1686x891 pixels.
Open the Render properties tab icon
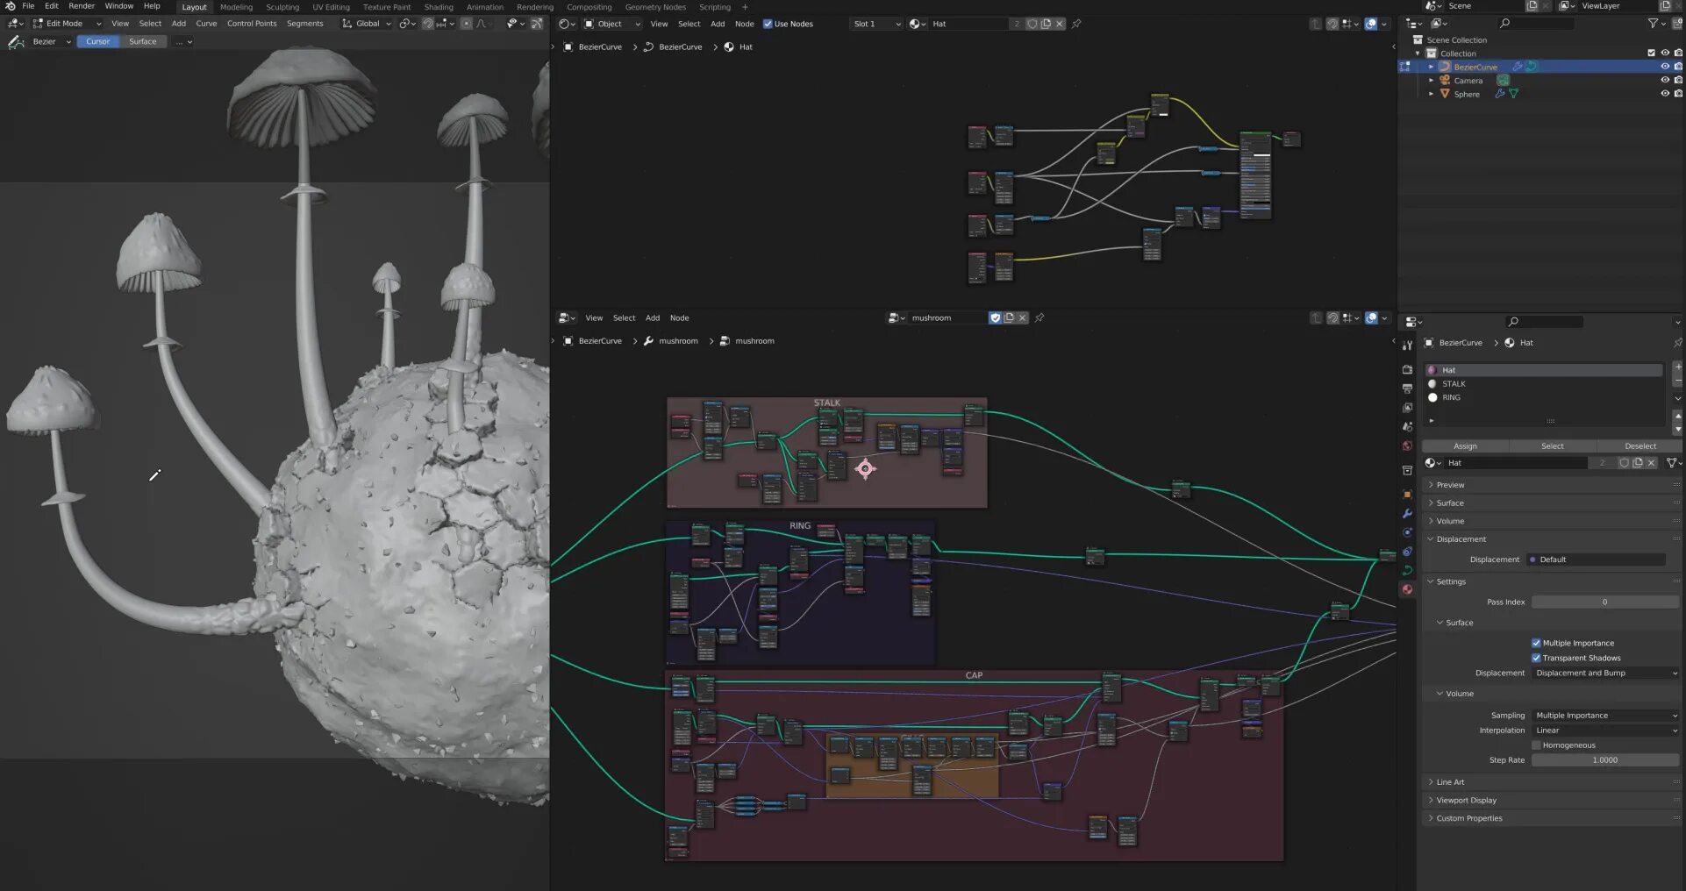1407,369
